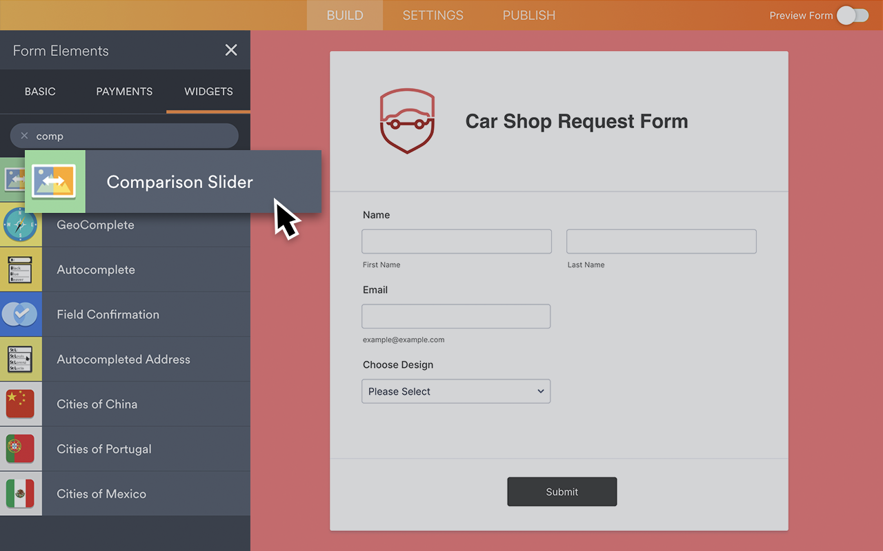The height and width of the screenshot is (551, 883).
Task: Enable the Preview Form toggle
Action: [853, 15]
